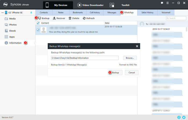Switch to My Devices tab
The image size is (188, 120).
[58, 5]
